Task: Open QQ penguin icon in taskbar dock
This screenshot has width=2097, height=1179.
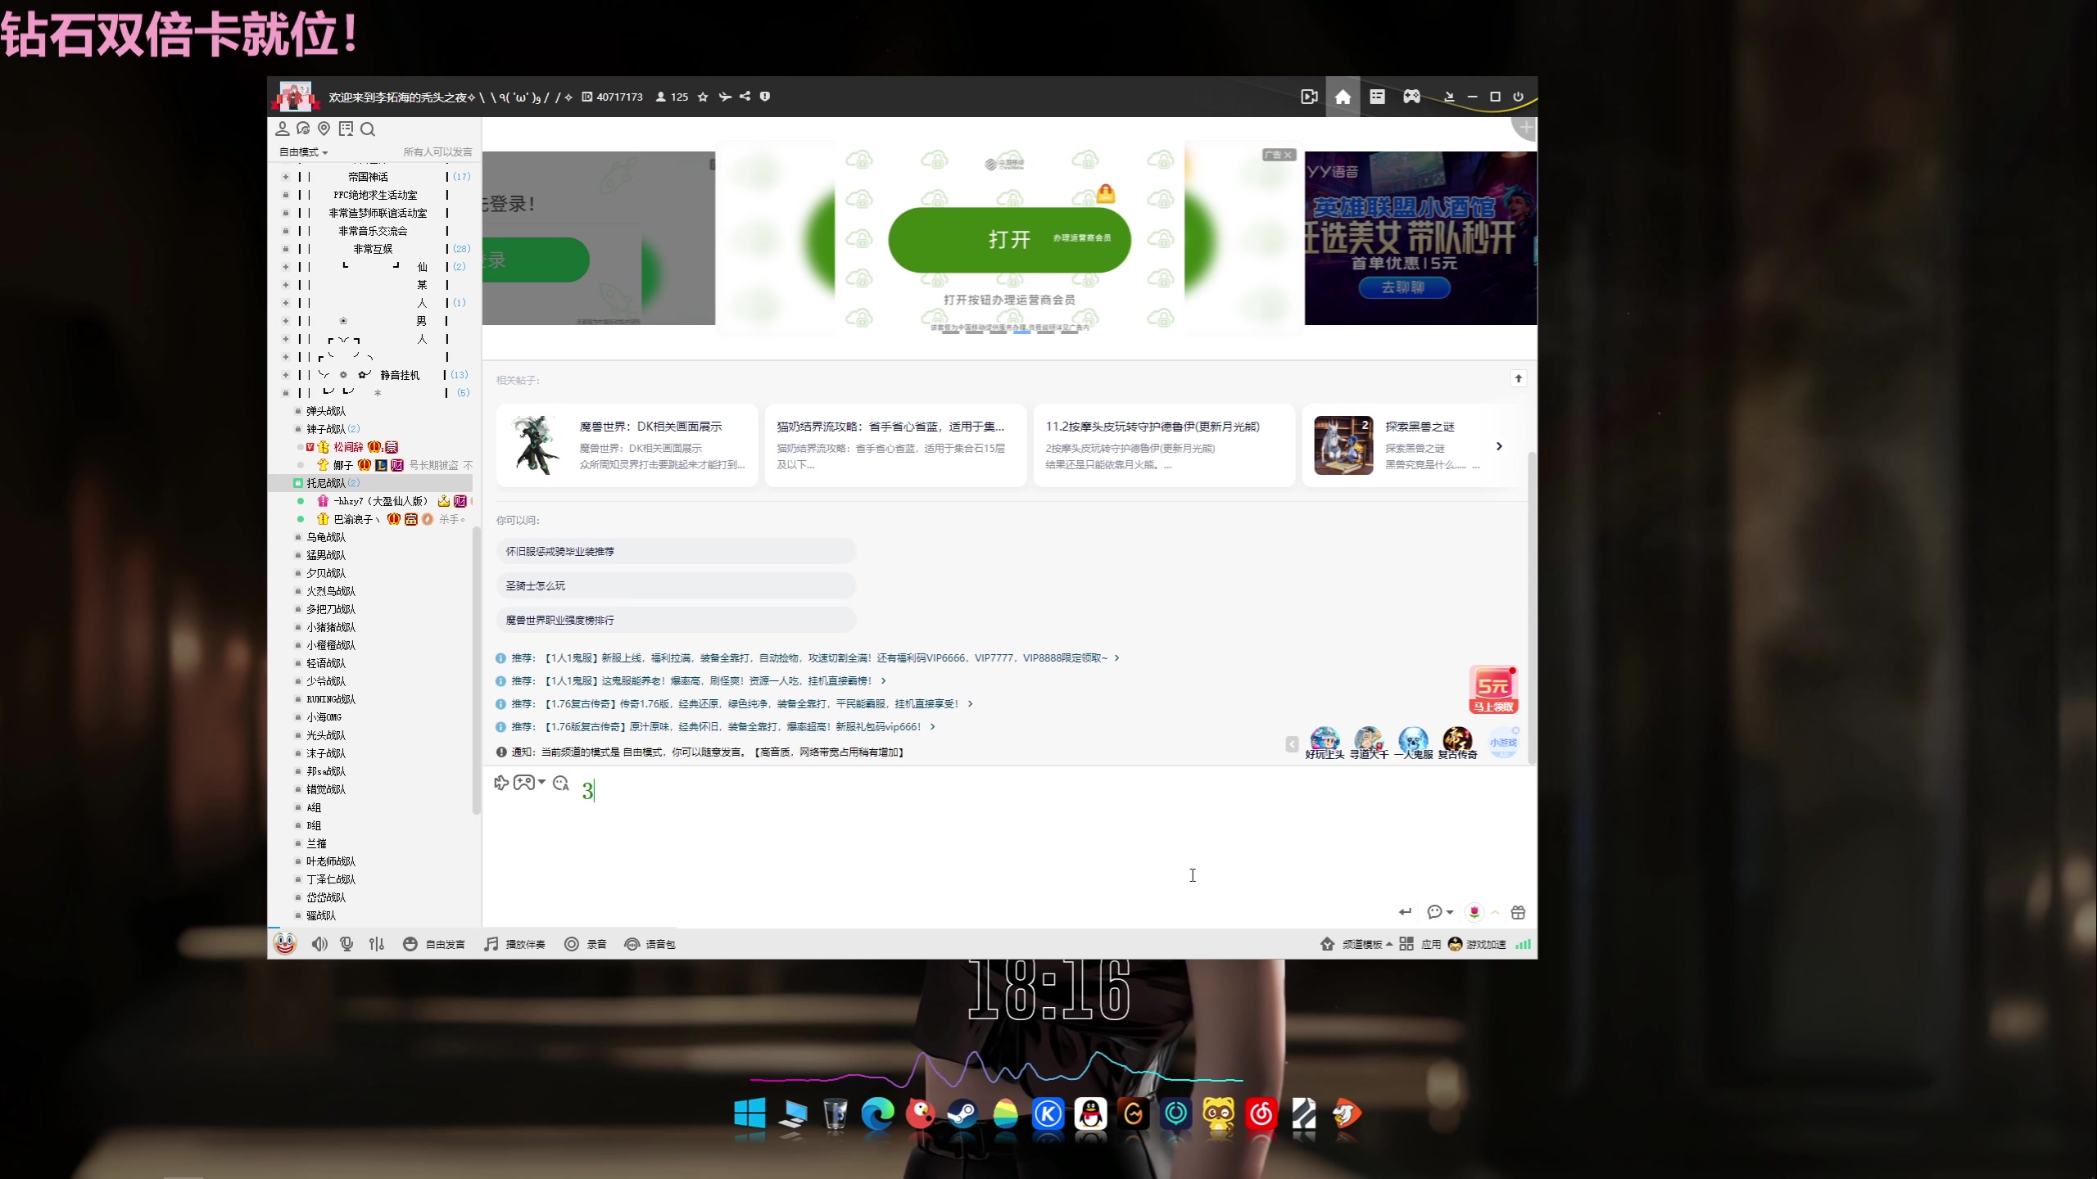Action: pos(1090,1114)
